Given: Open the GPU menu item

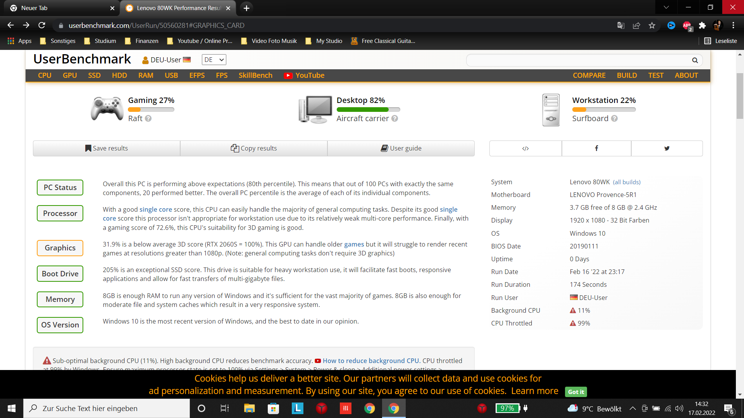Looking at the screenshot, I should tap(70, 75).
